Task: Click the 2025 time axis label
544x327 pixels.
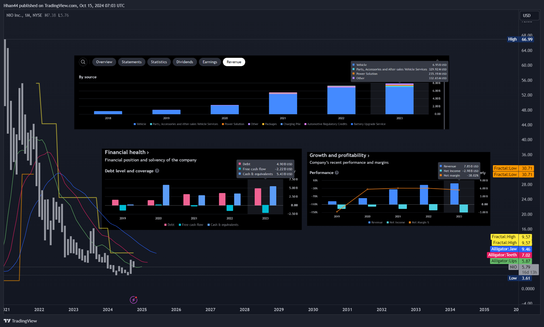Action: point(142,310)
